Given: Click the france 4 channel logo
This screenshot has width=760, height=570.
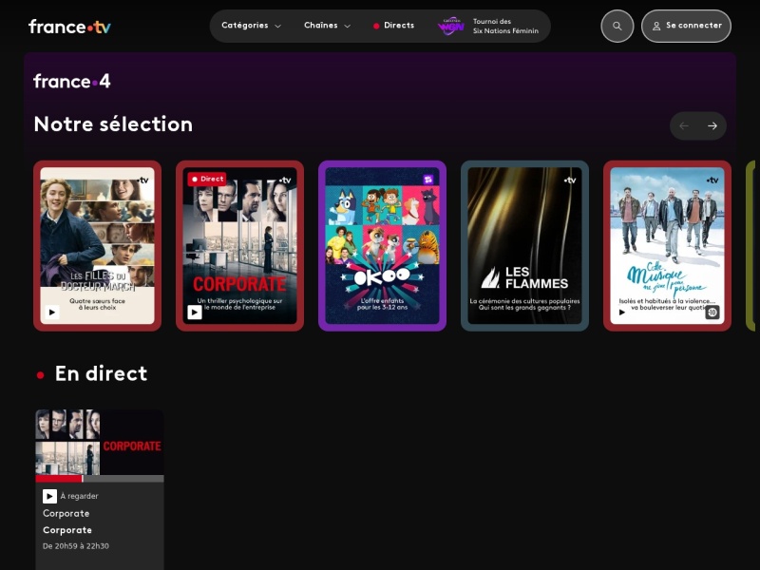Looking at the screenshot, I should click(x=72, y=82).
